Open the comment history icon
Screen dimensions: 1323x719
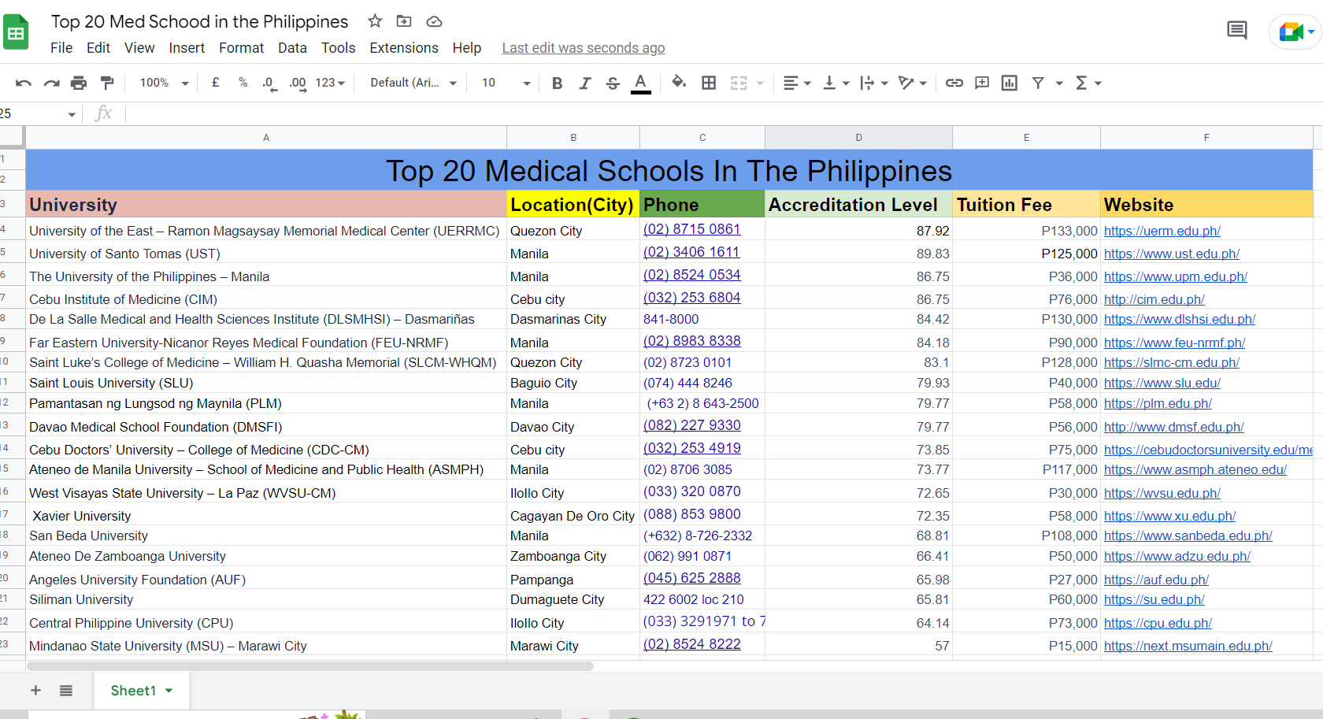click(x=1237, y=31)
